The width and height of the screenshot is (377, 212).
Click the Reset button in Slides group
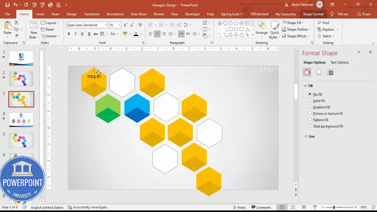(x=47, y=29)
